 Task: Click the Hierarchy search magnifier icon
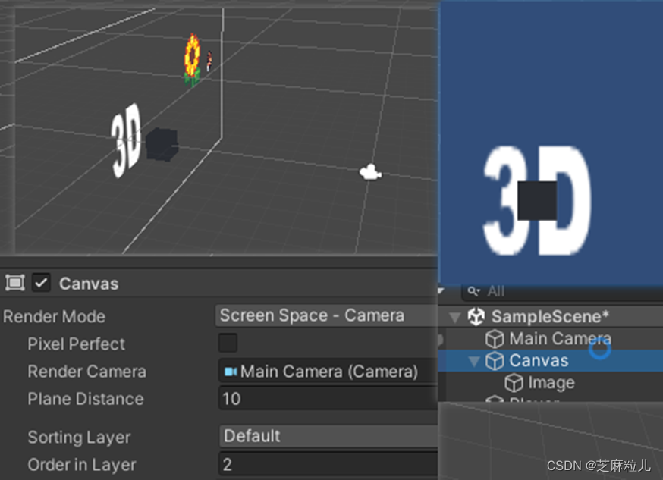[473, 291]
